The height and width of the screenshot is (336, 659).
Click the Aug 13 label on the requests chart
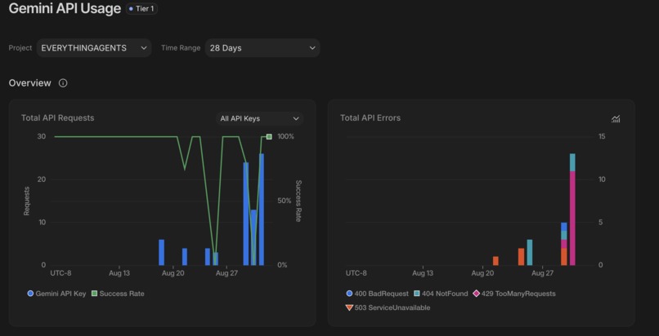pyautogui.click(x=119, y=273)
